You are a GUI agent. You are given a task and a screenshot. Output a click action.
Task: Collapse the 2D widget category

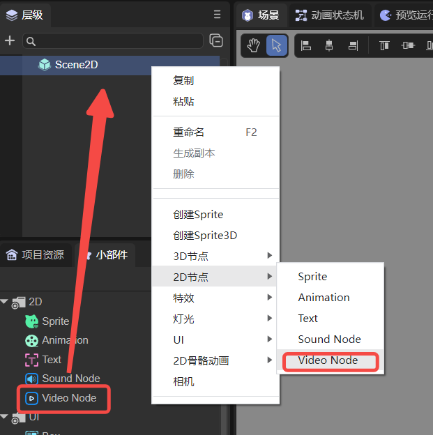pyautogui.click(x=5, y=302)
